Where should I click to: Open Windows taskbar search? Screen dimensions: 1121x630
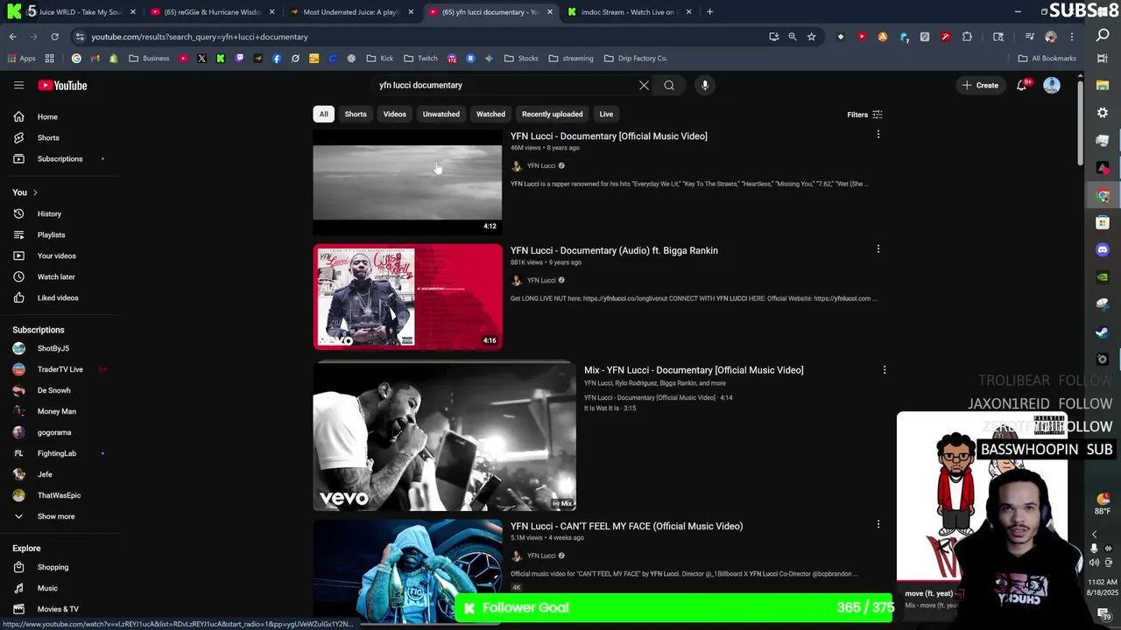(x=1103, y=36)
